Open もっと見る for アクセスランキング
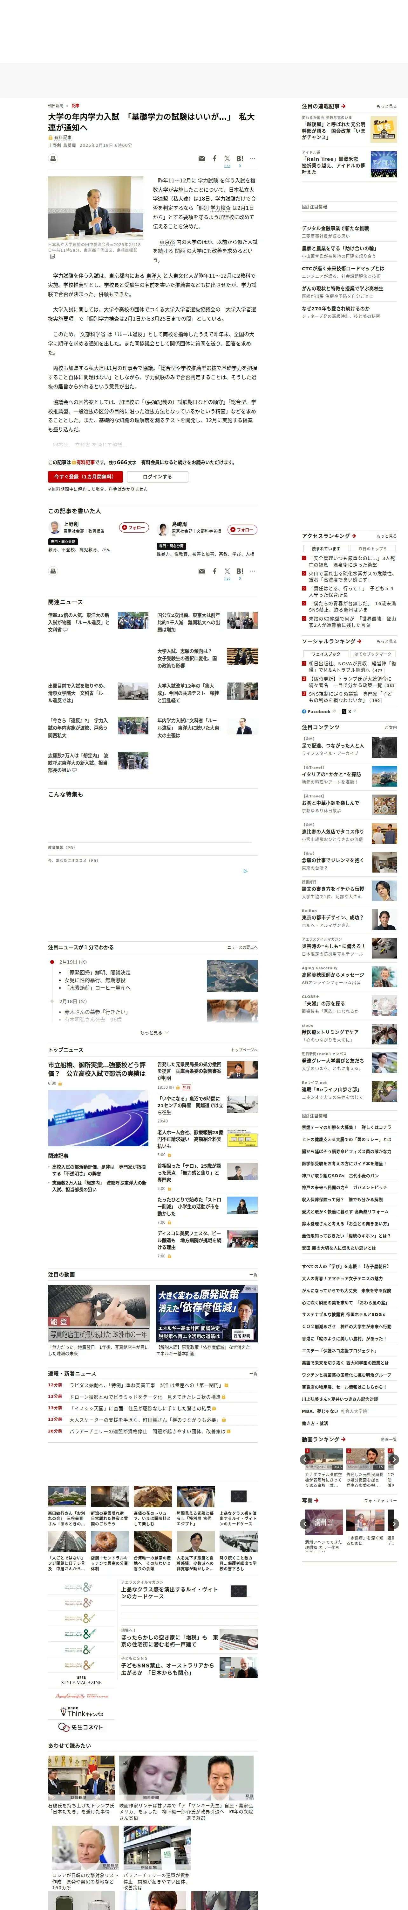408x1910 pixels. tap(386, 536)
